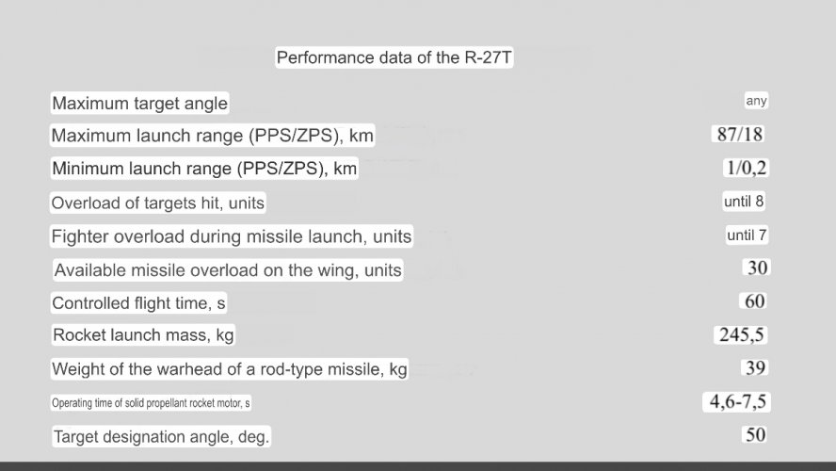Select the "until 7" value

(x=747, y=235)
